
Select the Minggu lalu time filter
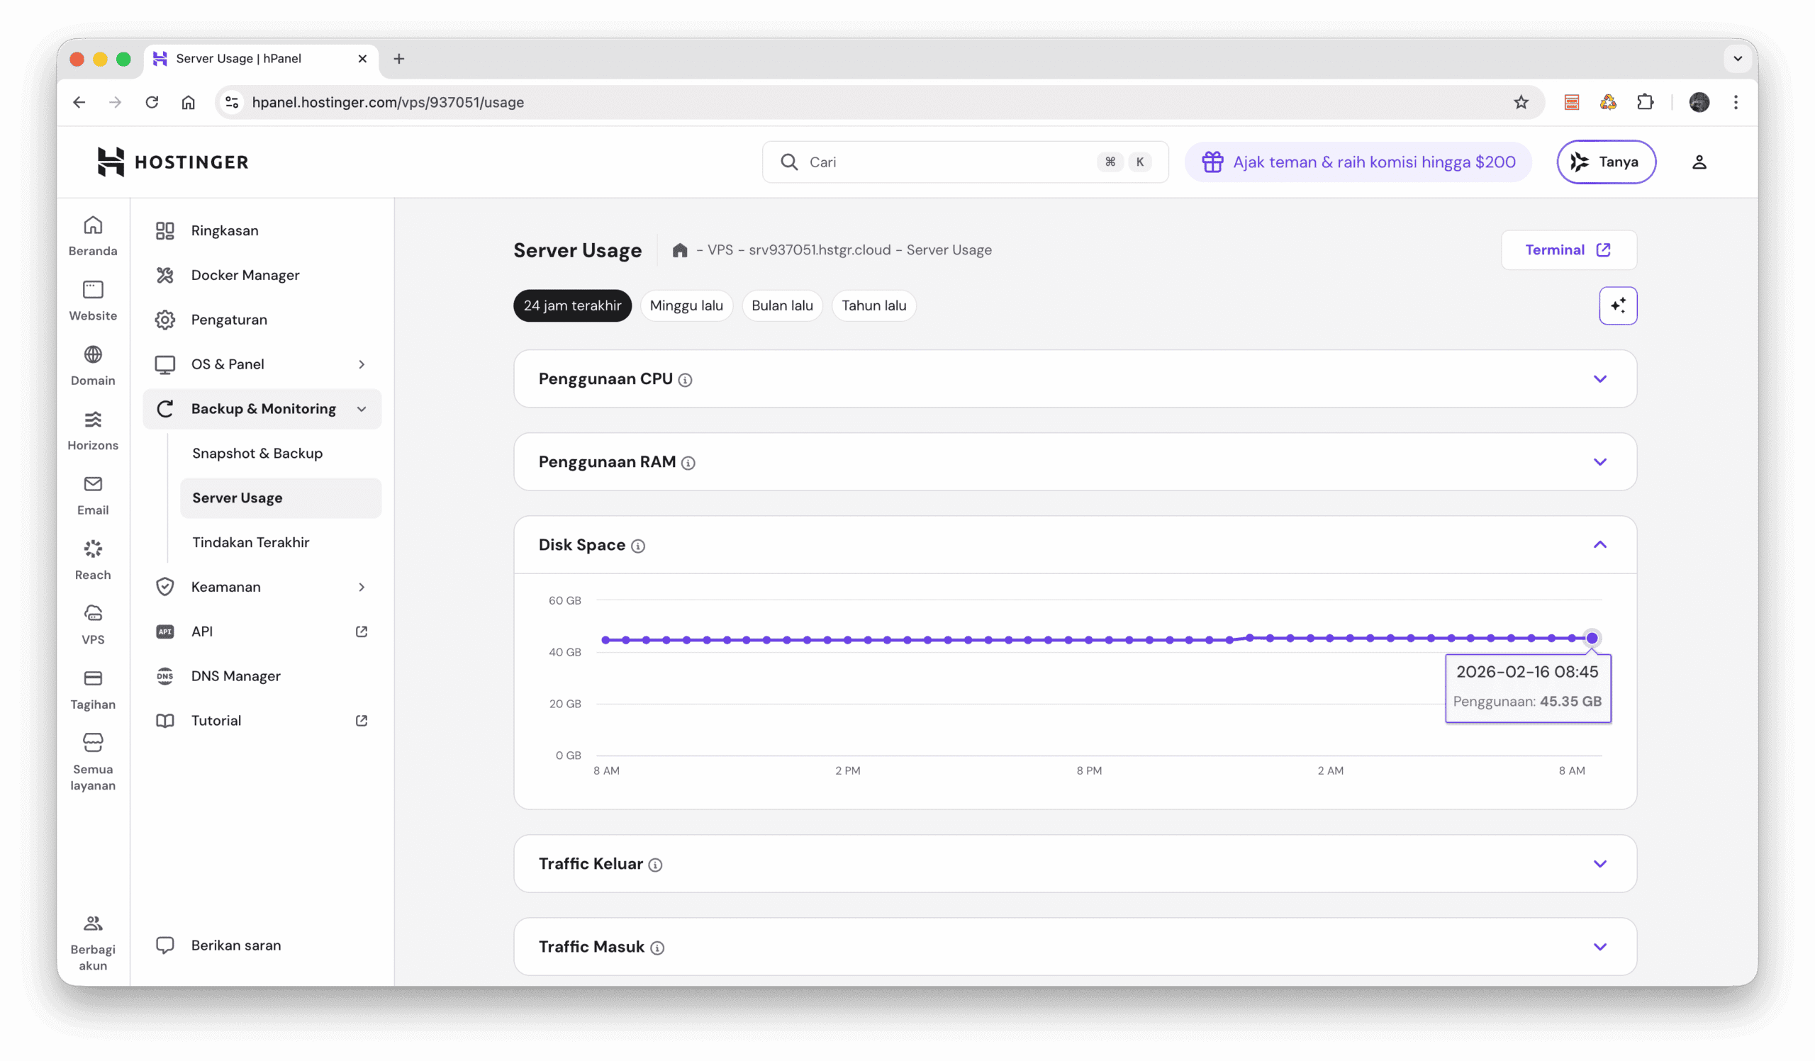(x=686, y=305)
